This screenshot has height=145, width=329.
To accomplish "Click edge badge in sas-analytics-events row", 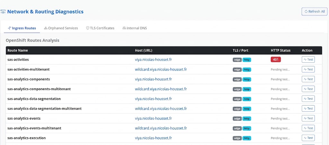I will (237, 119).
